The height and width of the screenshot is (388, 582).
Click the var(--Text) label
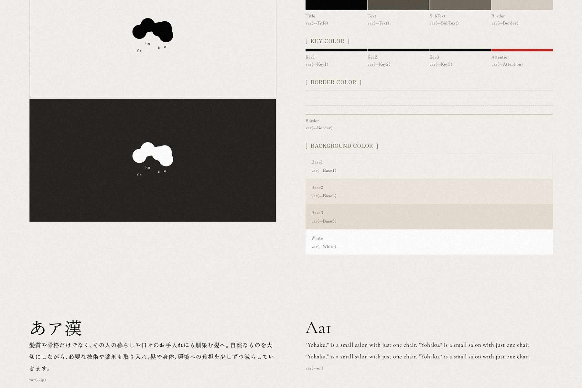pyautogui.click(x=378, y=23)
